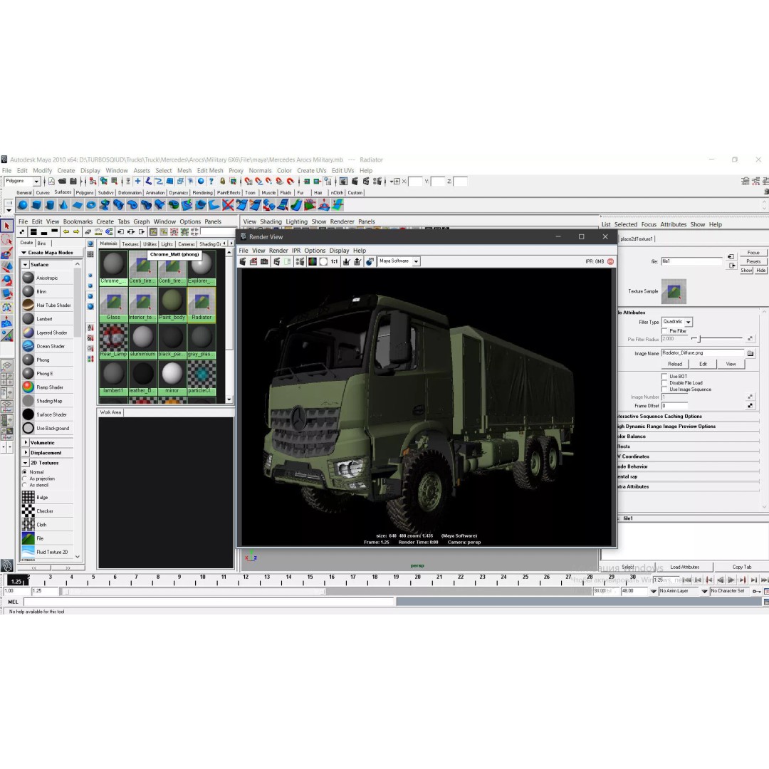Click the folder browse icon beside Image Name
The image size is (769, 769).
pyautogui.click(x=750, y=353)
